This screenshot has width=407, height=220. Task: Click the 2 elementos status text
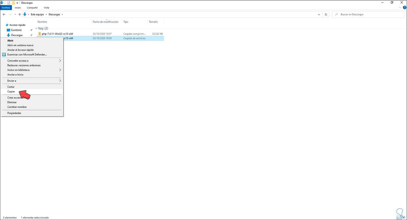10,218
